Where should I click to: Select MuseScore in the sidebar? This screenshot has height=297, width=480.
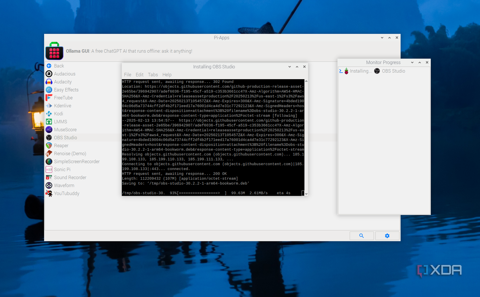pyautogui.click(x=65, y=130)
